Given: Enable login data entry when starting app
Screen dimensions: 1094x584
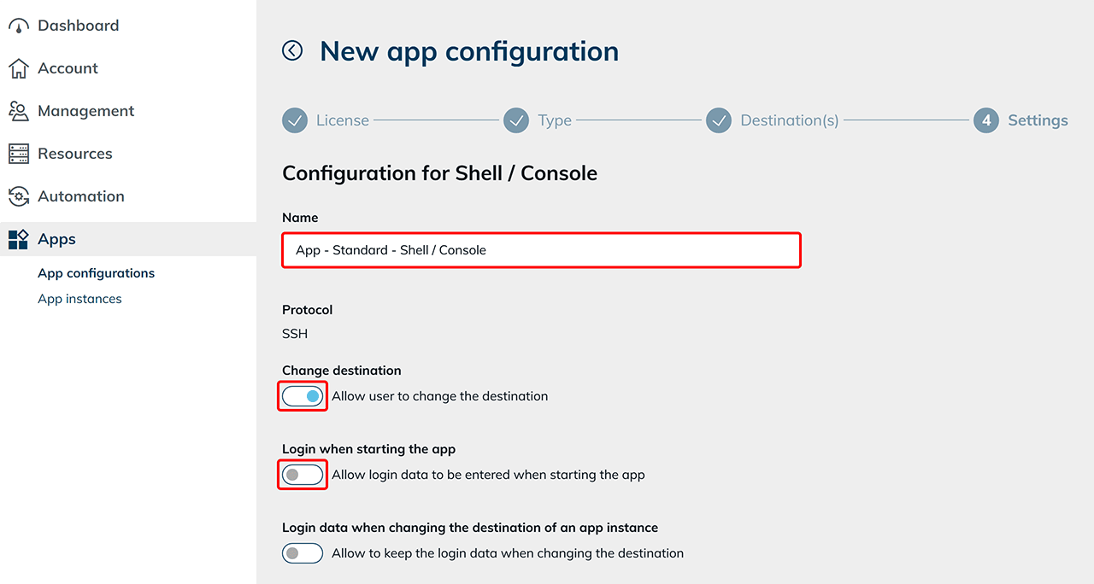Looking at the screenshot, I should click(303, 475).
